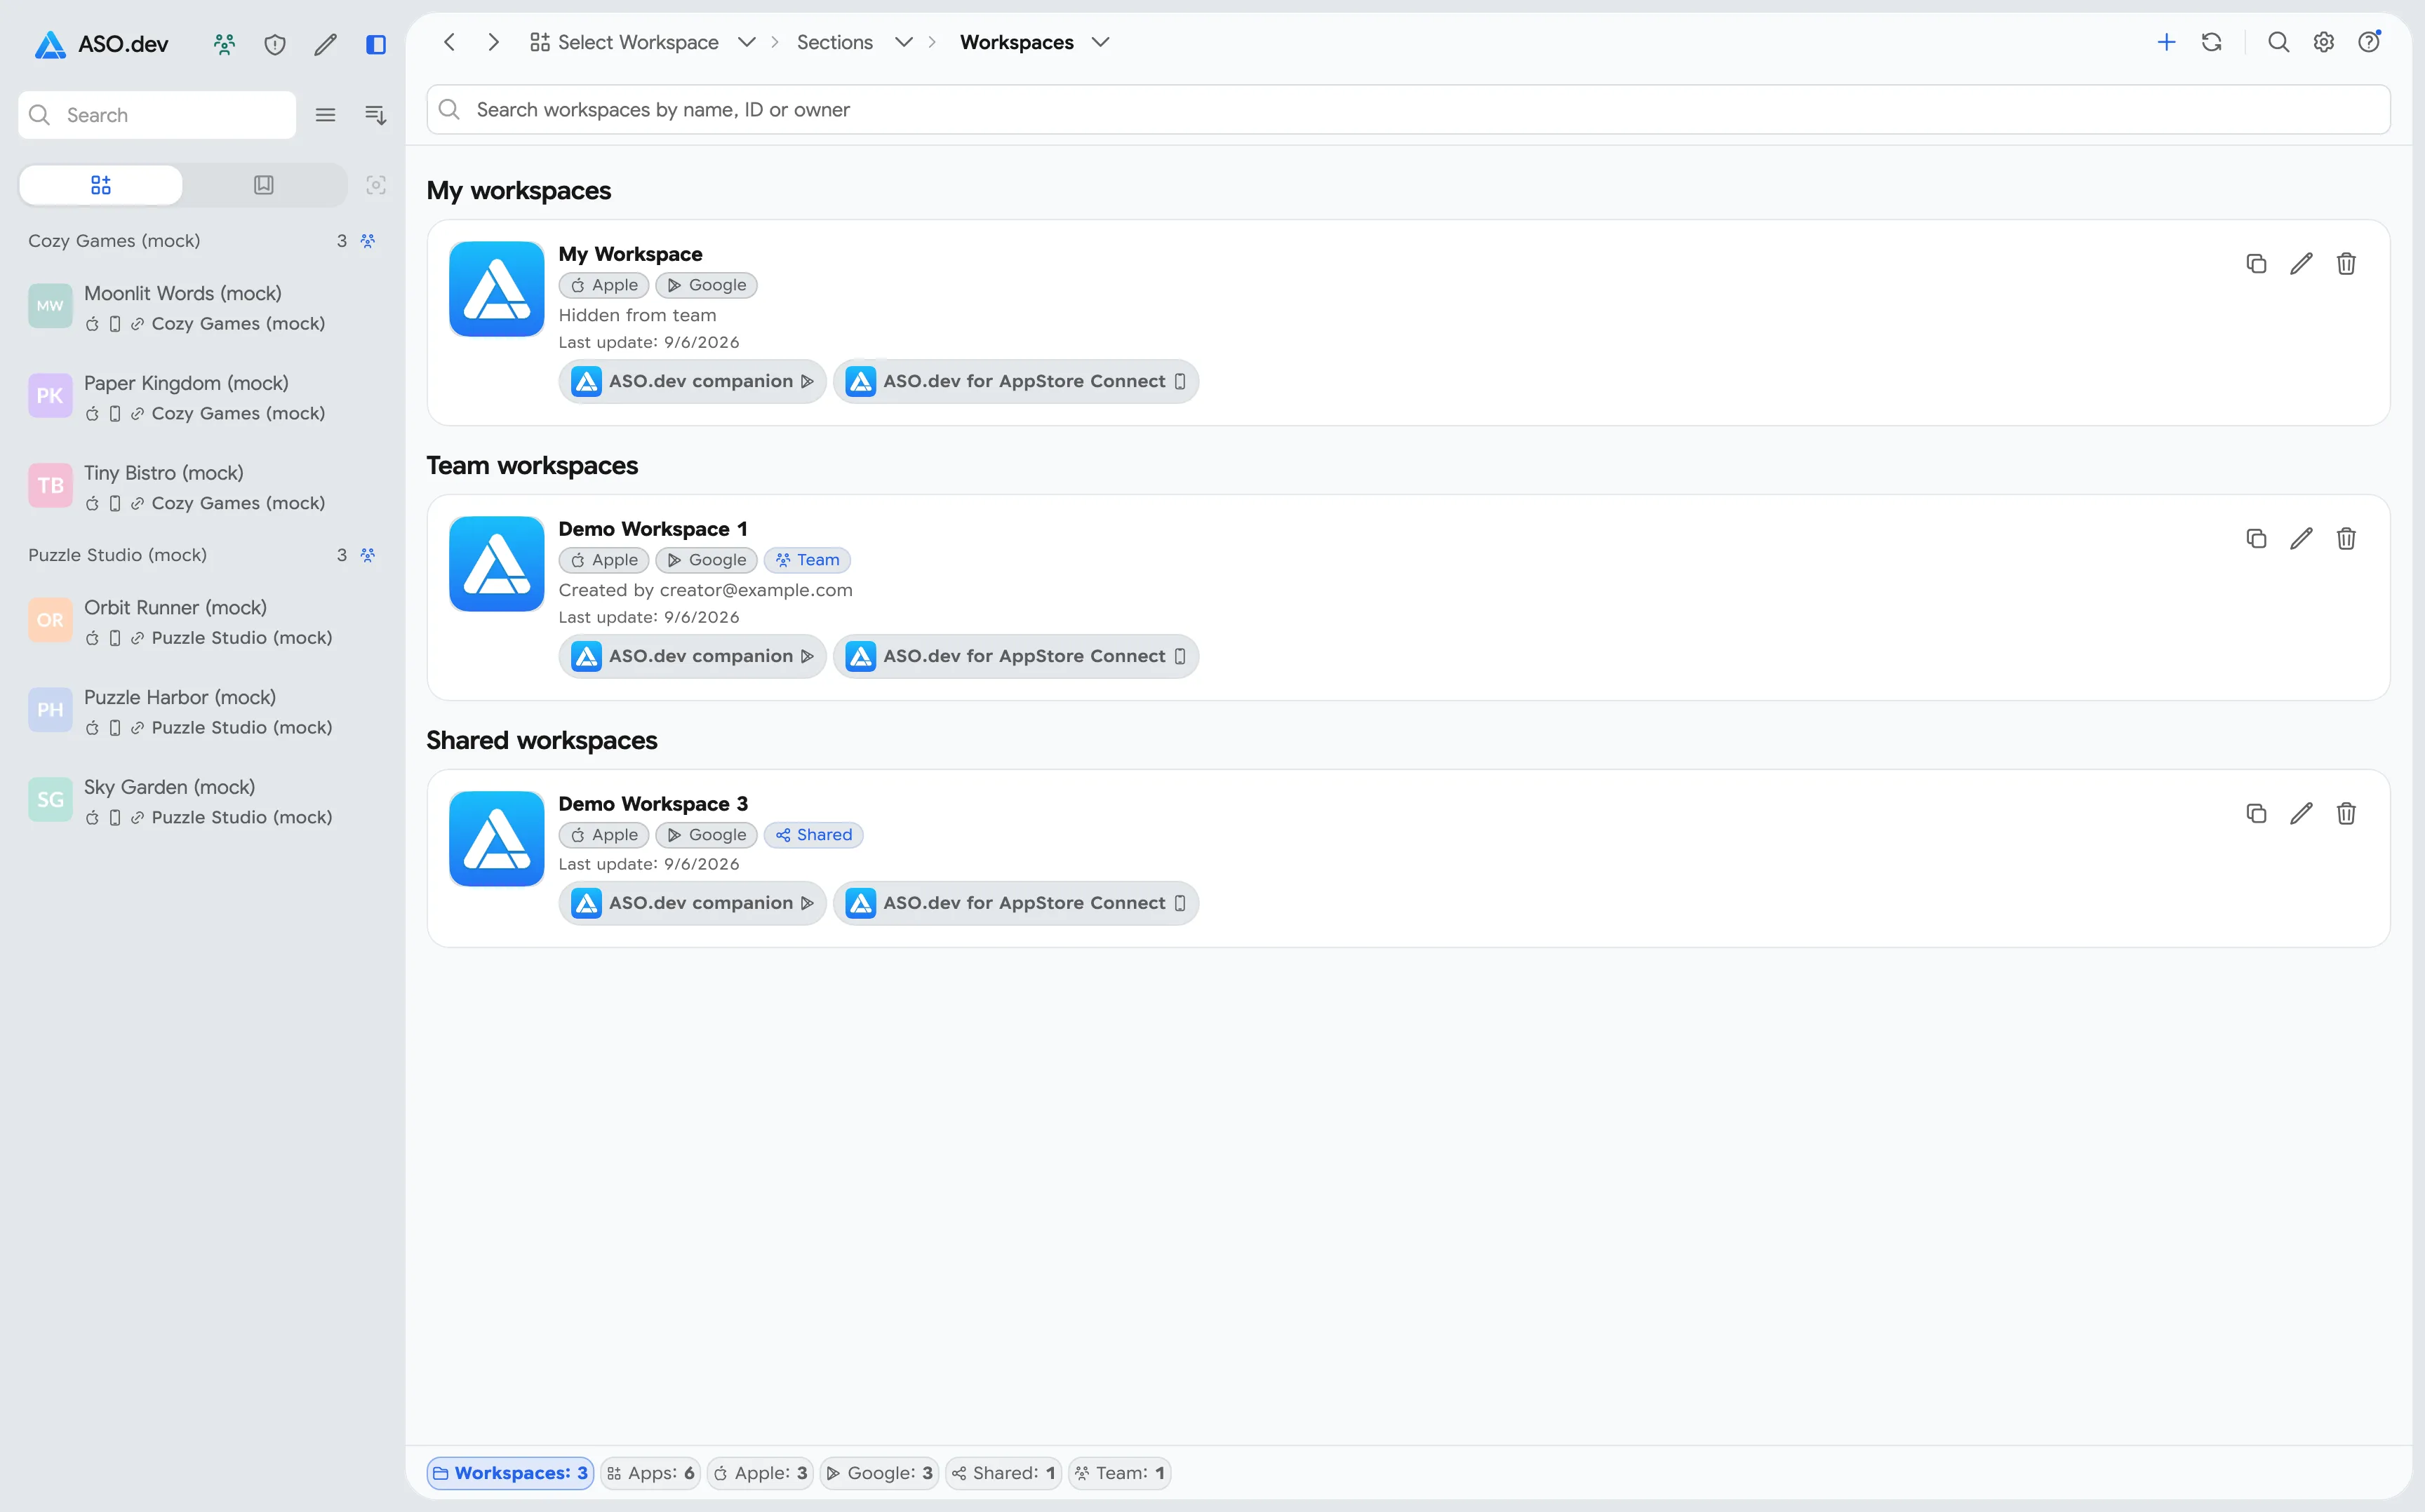
Task: Duplicate Demo Workspace 3
Action: 2256,814
